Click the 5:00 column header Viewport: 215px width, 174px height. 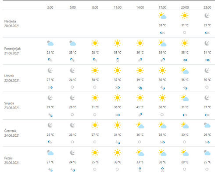click(x=73, y=7)
